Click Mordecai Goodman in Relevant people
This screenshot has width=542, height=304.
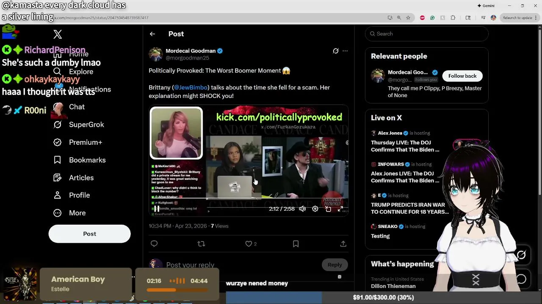point(408,72)
